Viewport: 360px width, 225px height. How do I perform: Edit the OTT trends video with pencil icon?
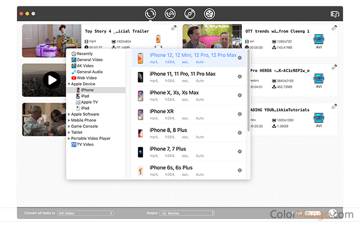pyautogui.click(x=334, y=28)
